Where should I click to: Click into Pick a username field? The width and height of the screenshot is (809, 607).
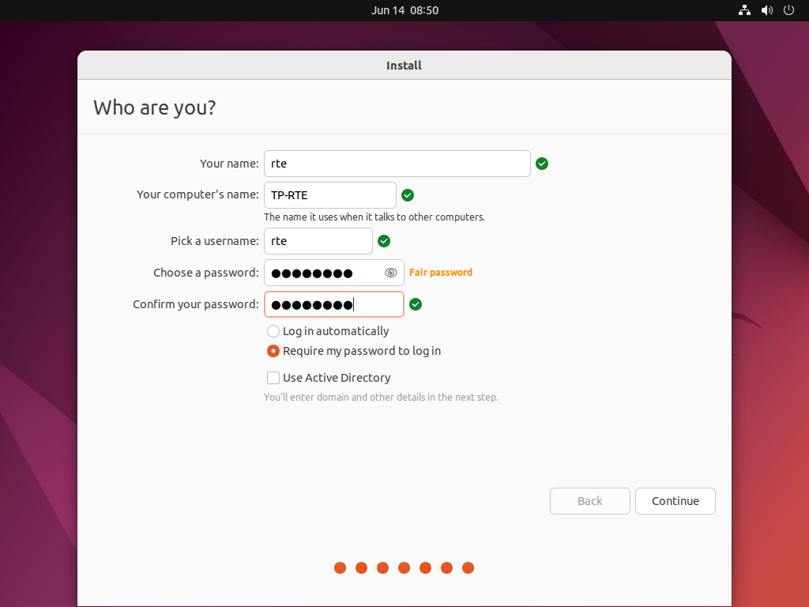coord(318,241)
